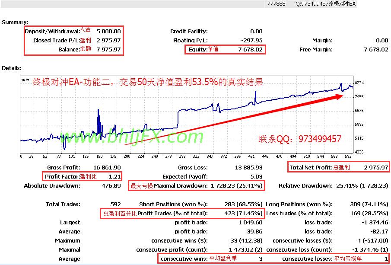The width and height of the screenshot is (391, 265).
Task: Select the Closed Trade P/L value 2 975.97
Action: 109,41
